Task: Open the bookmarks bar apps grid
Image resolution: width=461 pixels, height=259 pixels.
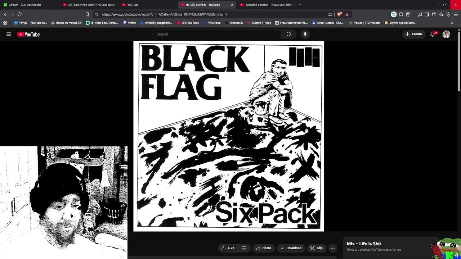Action: tap(5, 23)
